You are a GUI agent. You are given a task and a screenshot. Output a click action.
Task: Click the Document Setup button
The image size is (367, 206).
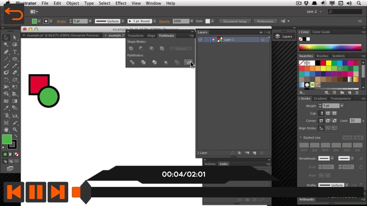235,21
